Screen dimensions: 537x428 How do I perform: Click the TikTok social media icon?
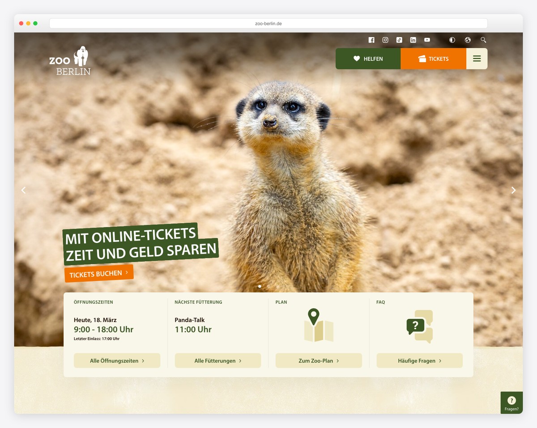coord(399,40)
